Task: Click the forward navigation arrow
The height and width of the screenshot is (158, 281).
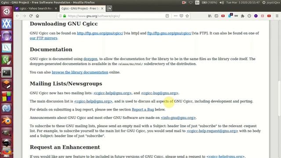Action: 24,16
